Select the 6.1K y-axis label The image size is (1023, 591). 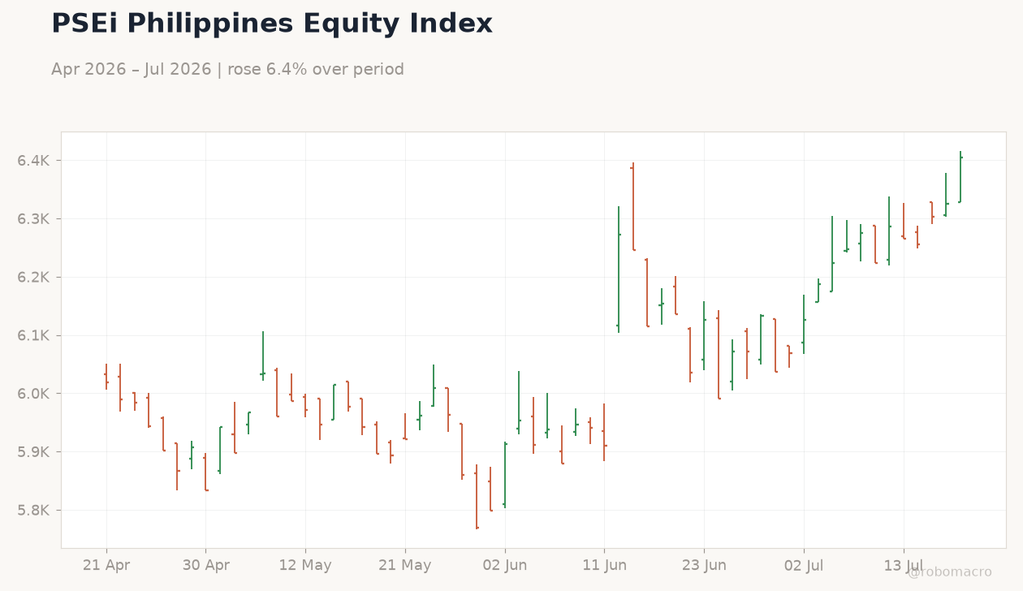point(33,335)
